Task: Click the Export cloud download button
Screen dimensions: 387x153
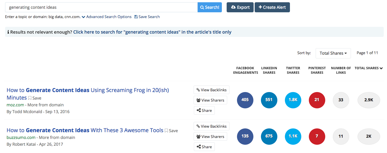Action: pyautogui.click(x=240, y=7)
